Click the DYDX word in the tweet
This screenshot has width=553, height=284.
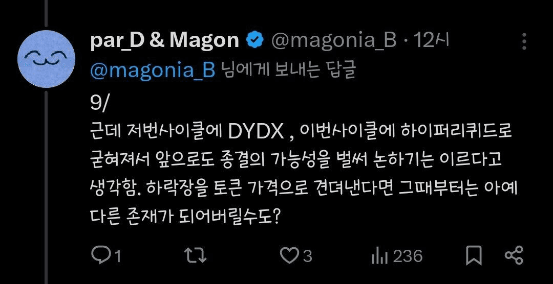[257, 132]
